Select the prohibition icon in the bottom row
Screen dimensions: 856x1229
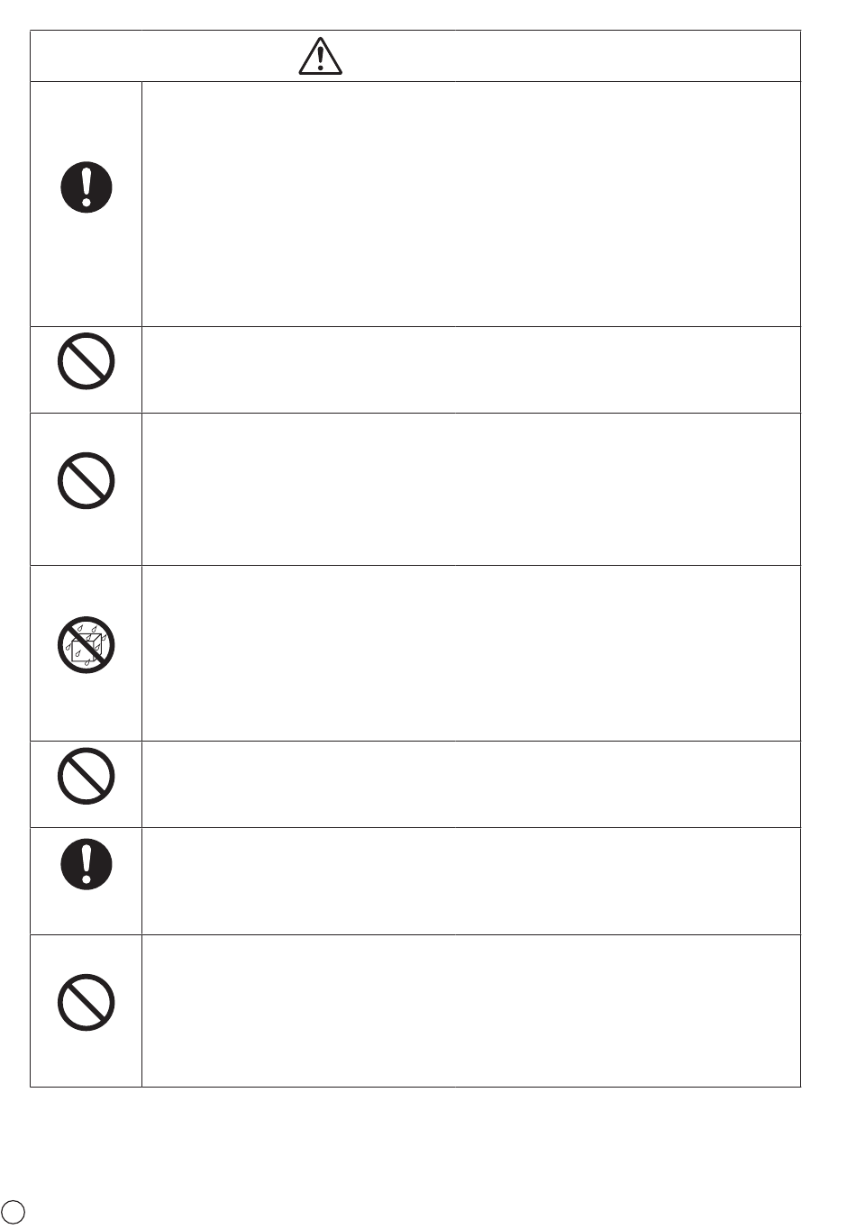87,1003
